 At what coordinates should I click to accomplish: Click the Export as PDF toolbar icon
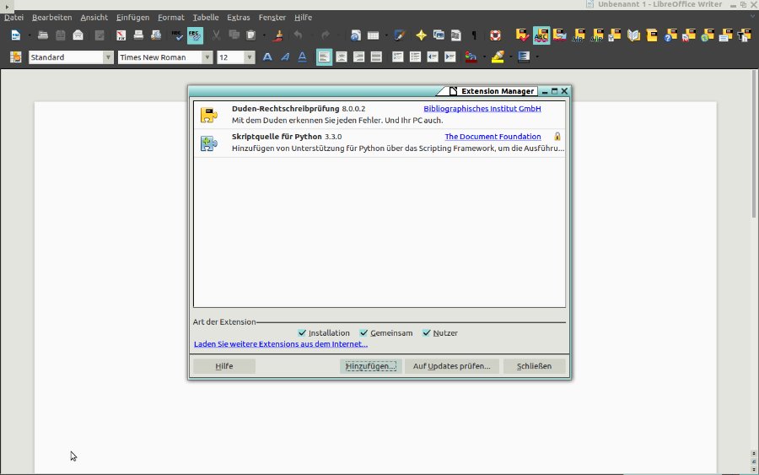(121, 35)
